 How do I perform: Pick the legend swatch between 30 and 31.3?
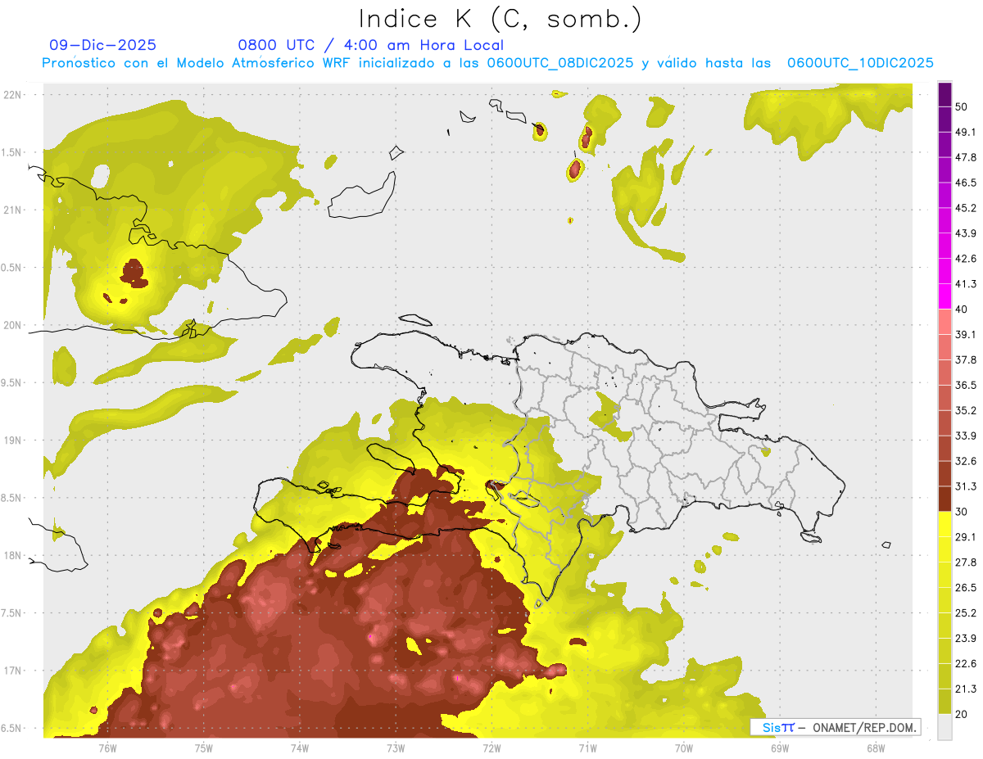coord(945,499)
